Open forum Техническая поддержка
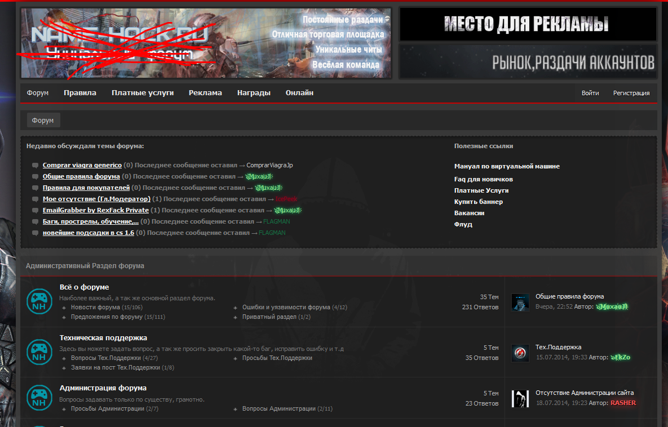This screenshot has width=668, height=427. click(103, 338)
